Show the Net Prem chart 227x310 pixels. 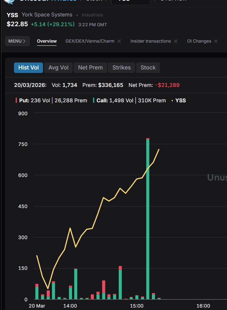coord(90,68)
